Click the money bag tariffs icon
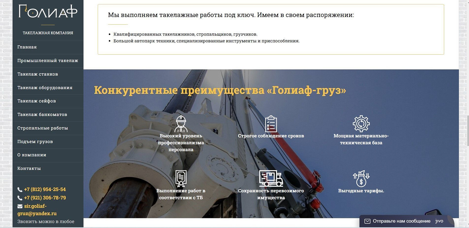Image resolution: width=469 pixels, height=228 pixels. pos(361,178)
